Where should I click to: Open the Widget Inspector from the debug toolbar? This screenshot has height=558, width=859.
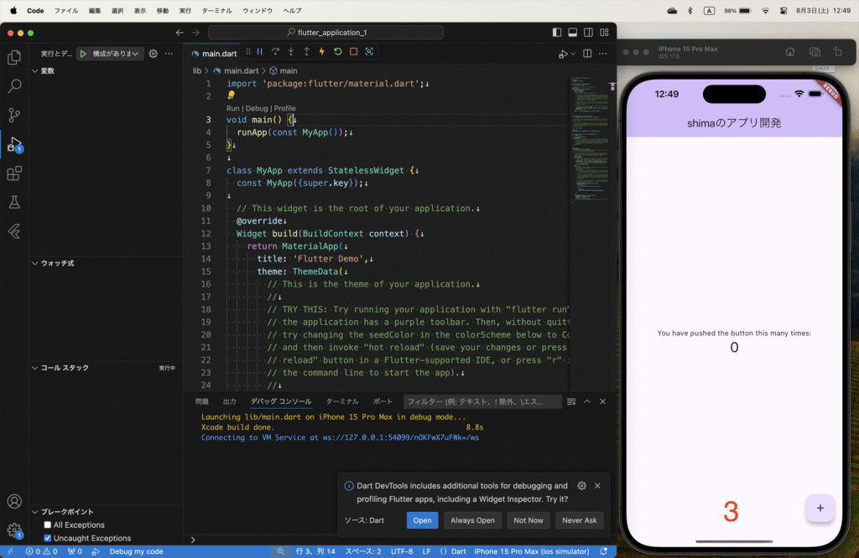coord(369,52)
